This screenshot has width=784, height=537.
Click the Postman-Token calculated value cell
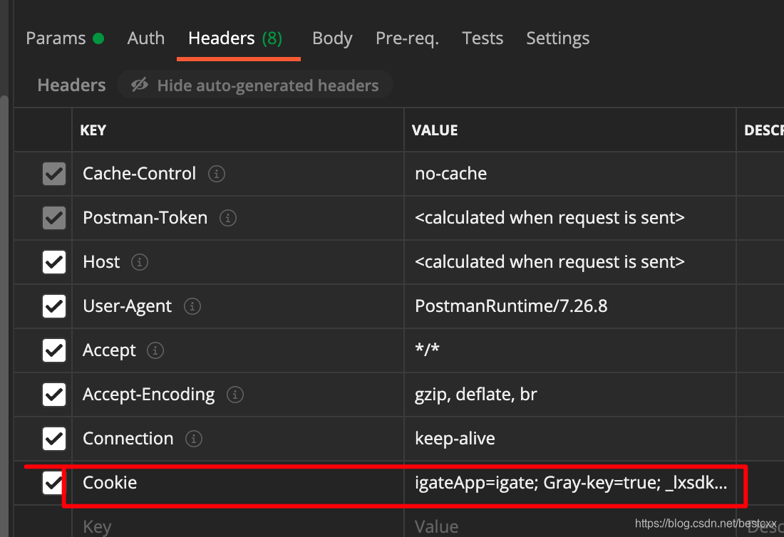tap(570, 218)
